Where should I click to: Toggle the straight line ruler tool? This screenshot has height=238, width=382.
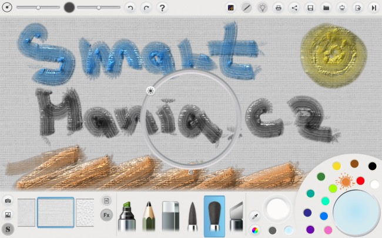[x=247, y=8]
